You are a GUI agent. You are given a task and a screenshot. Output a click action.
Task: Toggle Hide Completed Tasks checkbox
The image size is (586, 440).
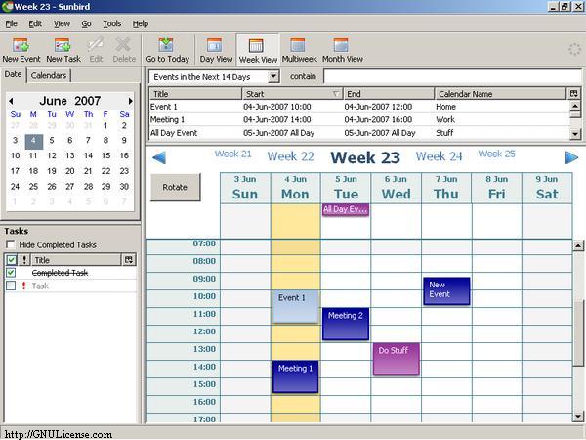pos(11,244)
